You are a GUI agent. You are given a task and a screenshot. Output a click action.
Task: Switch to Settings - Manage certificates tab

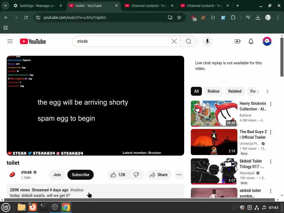(38, 6)
